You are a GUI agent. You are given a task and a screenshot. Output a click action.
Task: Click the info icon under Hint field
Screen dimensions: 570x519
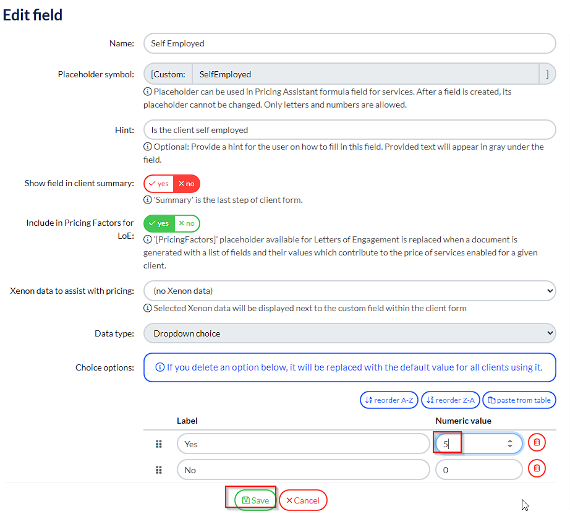point(148,147)
